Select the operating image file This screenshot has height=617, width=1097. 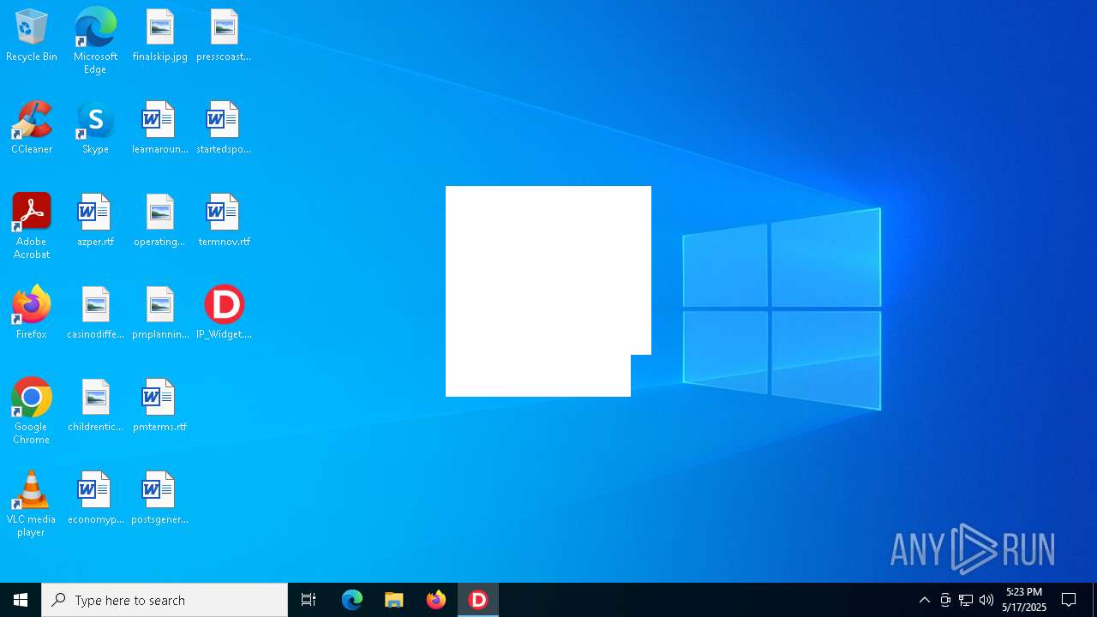(x=159, y=221)
